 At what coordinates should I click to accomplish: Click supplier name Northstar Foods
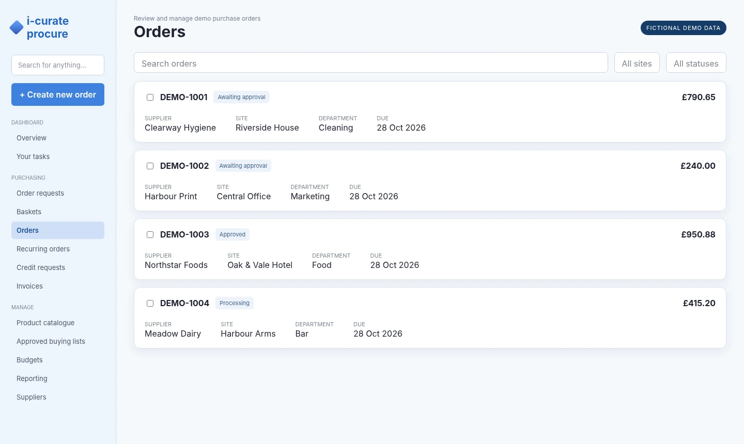click(176, 265)
